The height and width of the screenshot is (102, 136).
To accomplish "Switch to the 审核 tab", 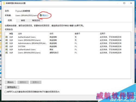I will [x=23, y=20].
